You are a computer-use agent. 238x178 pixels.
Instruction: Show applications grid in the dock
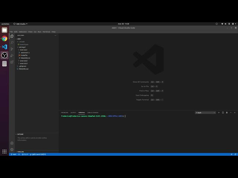[4, 152]
